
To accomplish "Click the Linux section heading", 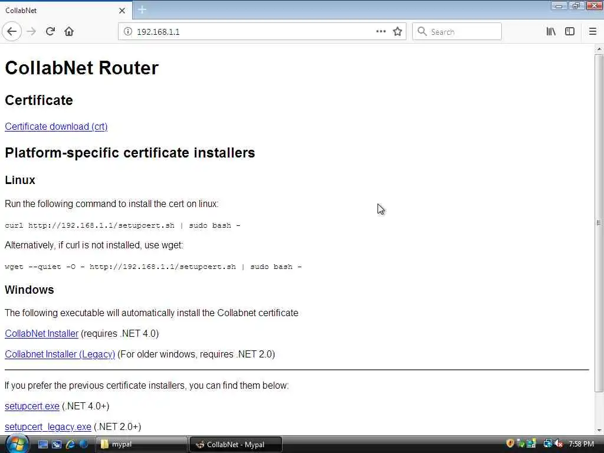I will coord(20,180).
